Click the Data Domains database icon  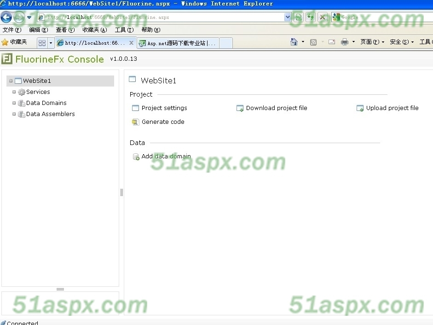21,103
